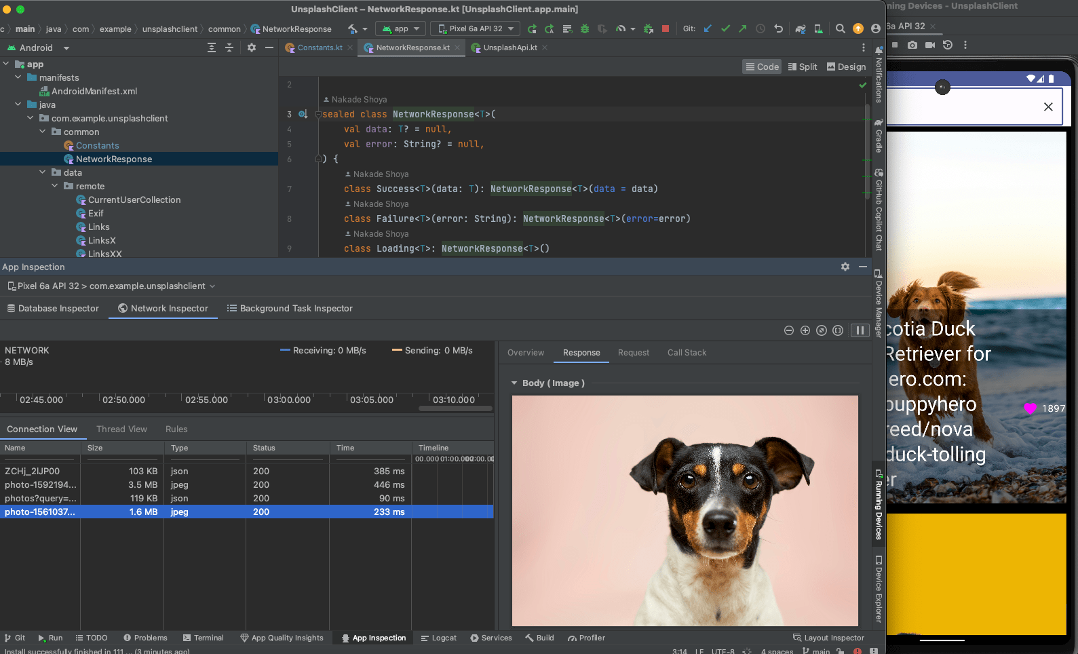Collapse the Body (Image) section
This screenshot has height=654, width=1078.
tap(514, 383)
